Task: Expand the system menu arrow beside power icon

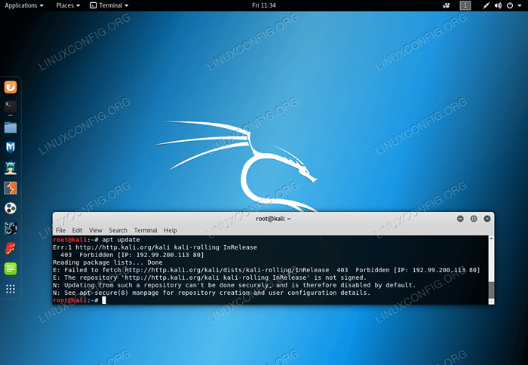Action: [x=519, y=6]
